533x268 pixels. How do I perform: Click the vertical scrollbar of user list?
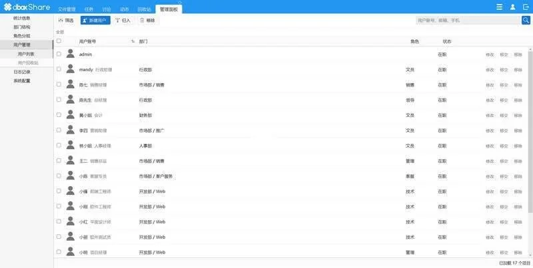pos(530,133)
